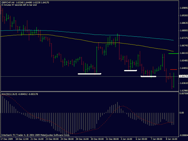188x141 pixels.
Task: Click the MACD 0.00 zero level label
Action: click(182, 113)
